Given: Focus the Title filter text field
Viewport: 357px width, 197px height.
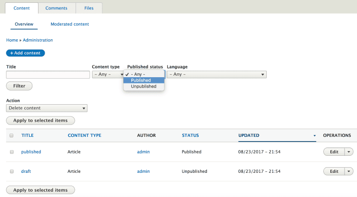Looking at the screenshot, I should click(48, 75).
